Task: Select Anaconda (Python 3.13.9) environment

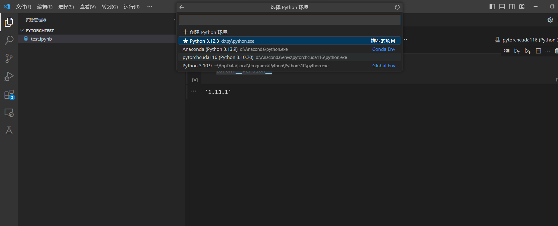Action: tap(290, 49)
